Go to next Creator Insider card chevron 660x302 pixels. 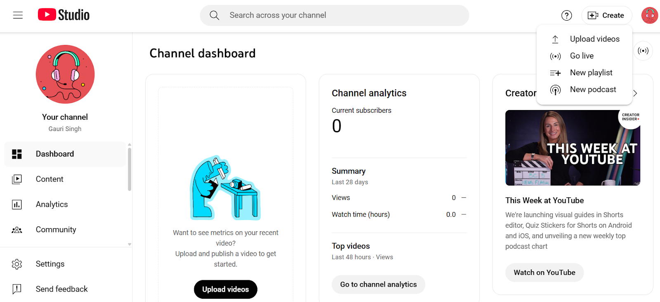coord(635,93)
